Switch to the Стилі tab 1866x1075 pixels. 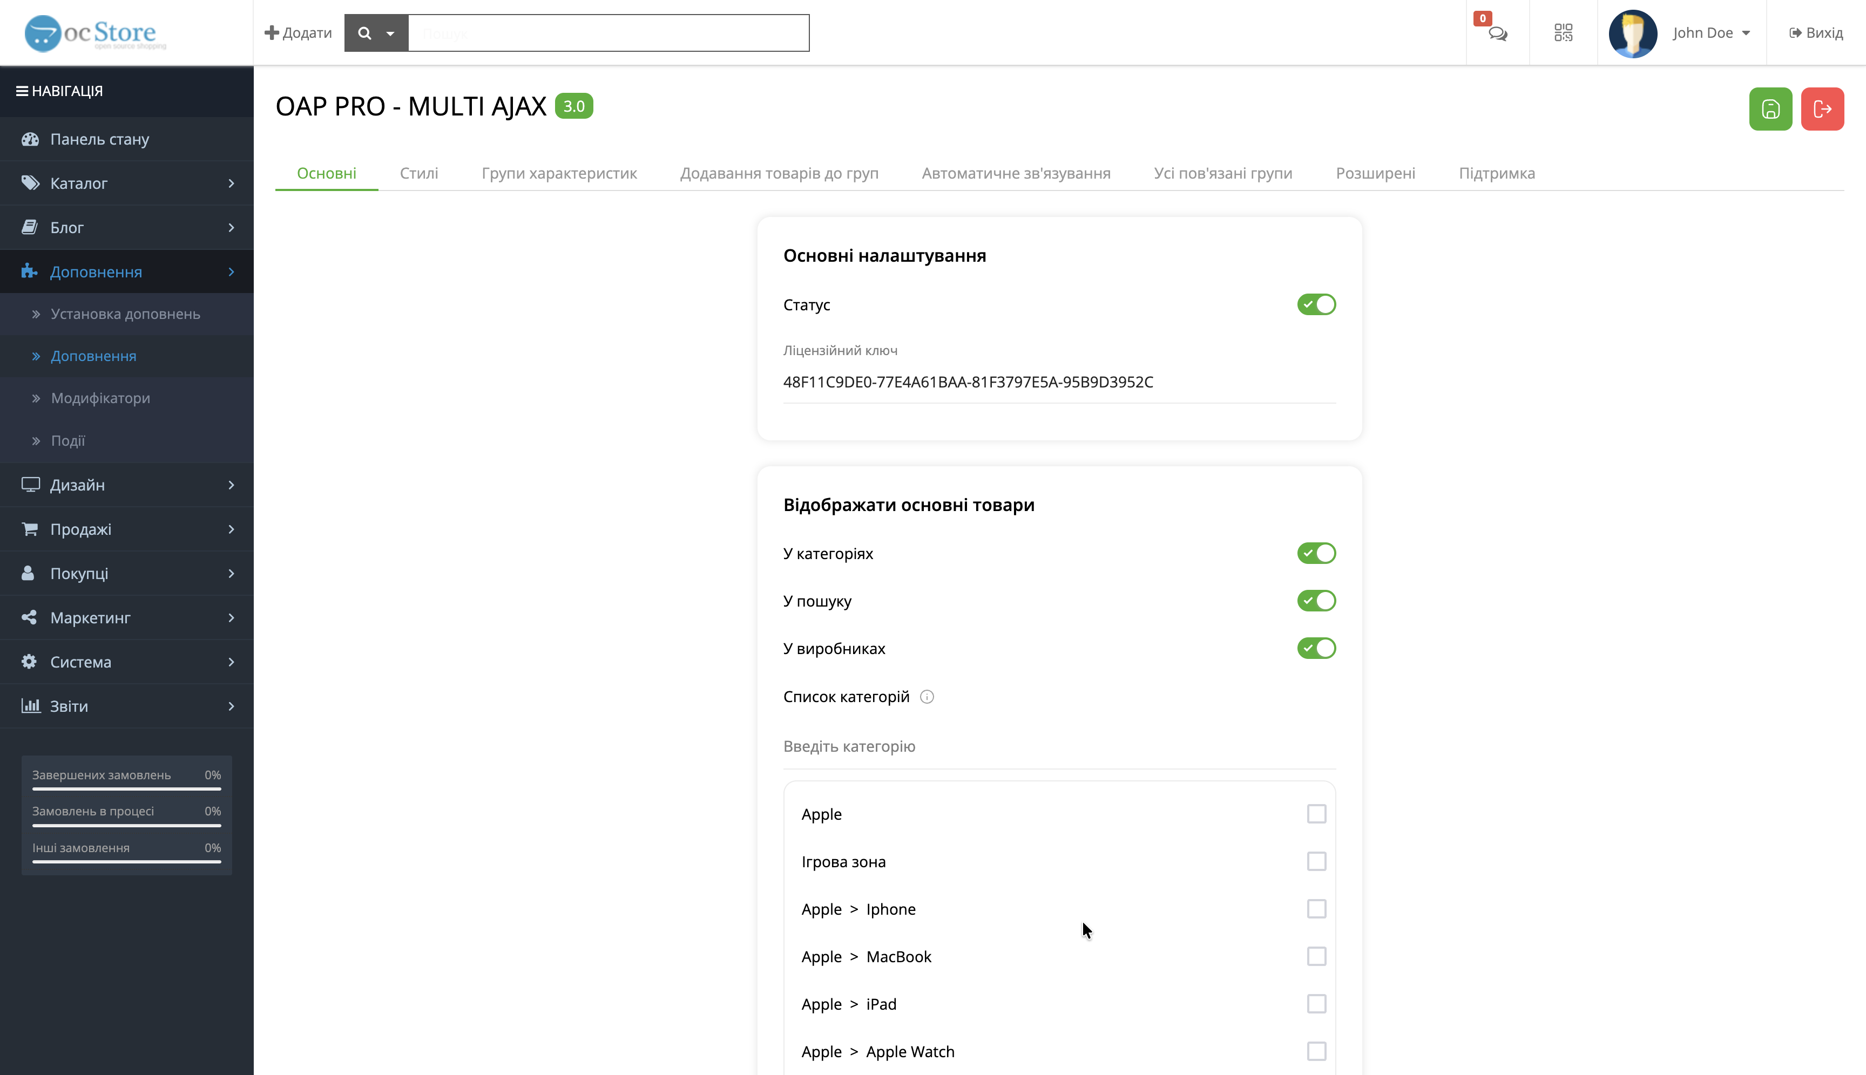[418, 174]
